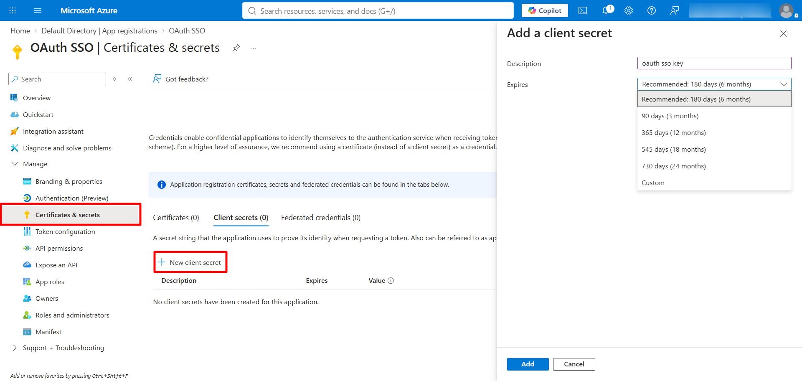Click Got feedback?

click(181, 79)
